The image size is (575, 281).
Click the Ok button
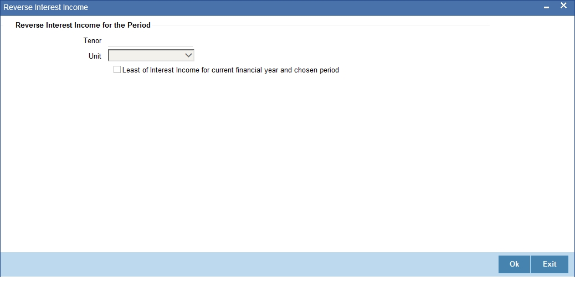click(x=514, y=264)
